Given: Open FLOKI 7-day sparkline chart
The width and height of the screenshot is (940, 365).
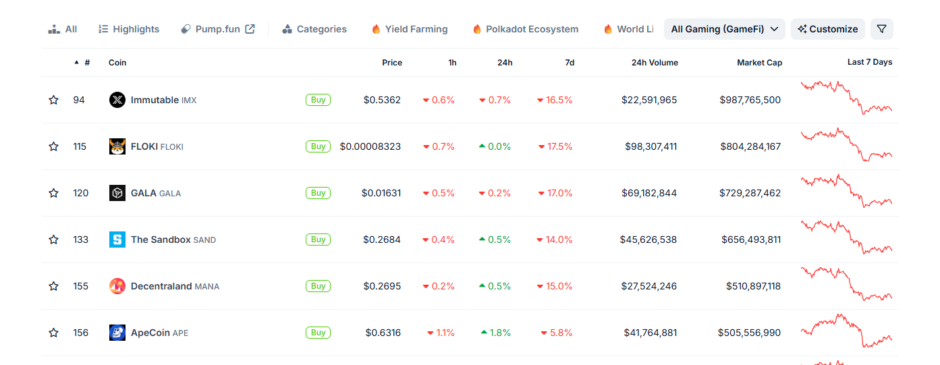Looking at the screenshot, I should point(846,144).
